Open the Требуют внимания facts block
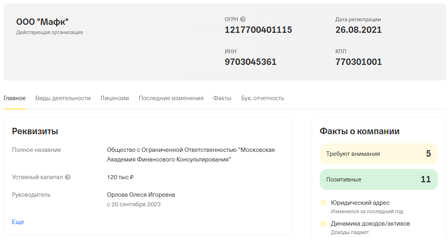Viewport: 447px width, 238px height. (x=378, y=154)
